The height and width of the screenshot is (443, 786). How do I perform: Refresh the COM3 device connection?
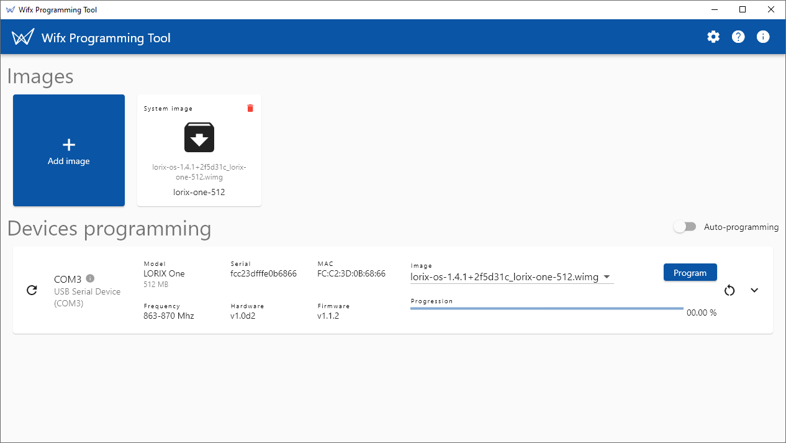point(32,290)
